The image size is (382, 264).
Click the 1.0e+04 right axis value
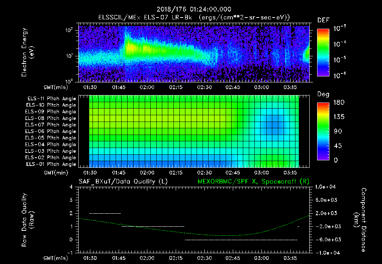(325, 187)
